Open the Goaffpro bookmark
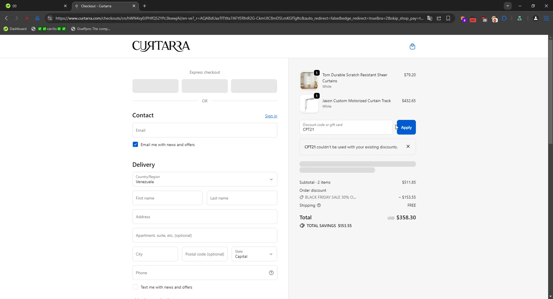Image resolution: width=553 pixels, height=299 pixels. (x=91, y=29)
